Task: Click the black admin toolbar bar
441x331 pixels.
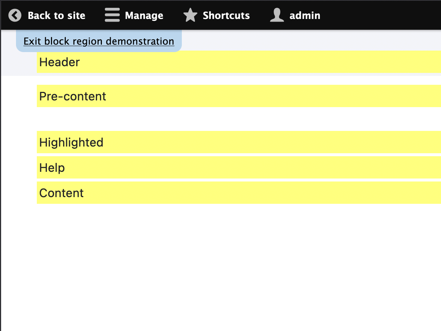Action: [372, 15]
